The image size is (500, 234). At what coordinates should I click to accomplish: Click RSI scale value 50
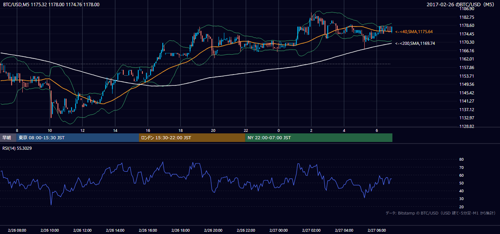pyautogui.click(x=461, y=183)
